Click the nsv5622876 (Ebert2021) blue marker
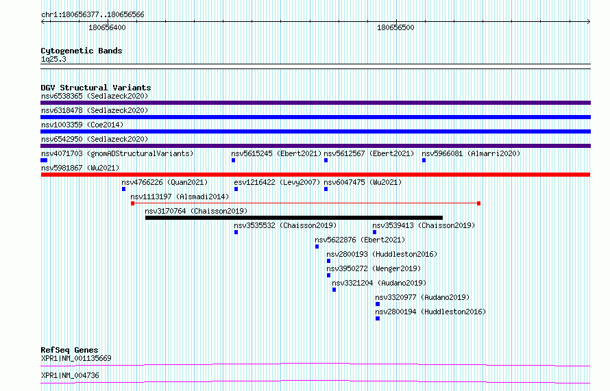 click(317, 247)
